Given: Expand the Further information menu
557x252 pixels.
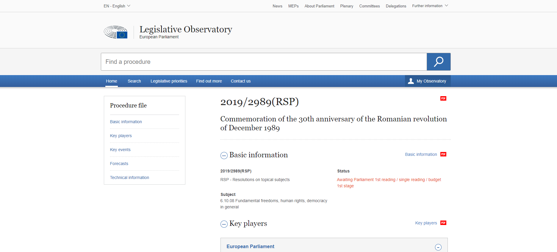Looking at the screenshot, I should 430,6.
